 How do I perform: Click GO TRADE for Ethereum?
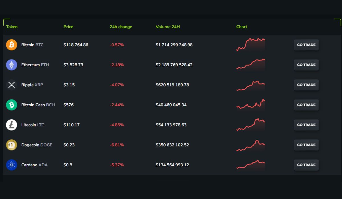(x=306, y=65)
